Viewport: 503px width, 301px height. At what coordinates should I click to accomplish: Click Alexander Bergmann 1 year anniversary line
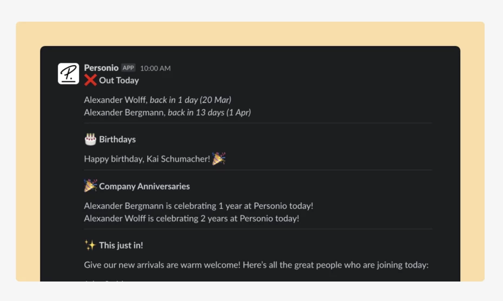tap(198, 206)
